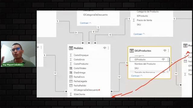Click down arrow on relationship right of SKUProductos

[x=176, y=74]
